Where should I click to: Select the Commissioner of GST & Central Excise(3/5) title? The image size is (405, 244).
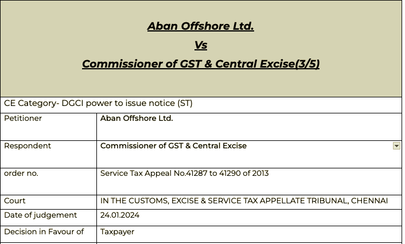click(201, 64)
